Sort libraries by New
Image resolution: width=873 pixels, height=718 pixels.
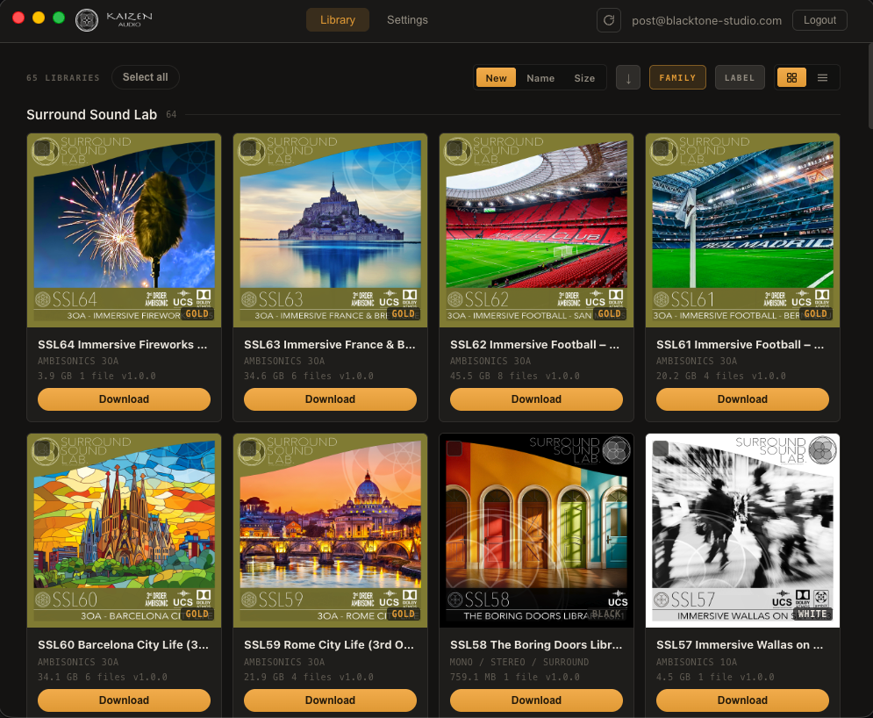496,78
